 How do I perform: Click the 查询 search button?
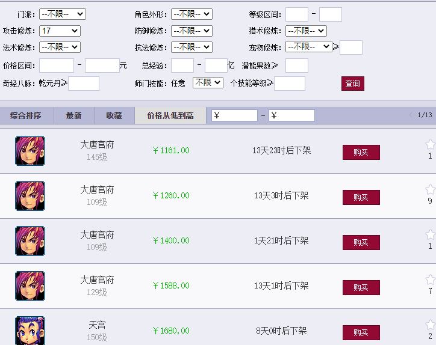pos(352,84)
